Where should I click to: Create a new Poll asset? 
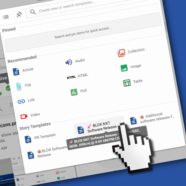[x=78, y=92]
